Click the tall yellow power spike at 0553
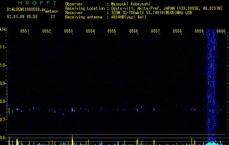This screenshot has height=145, width=229. (x=72, y=140)
